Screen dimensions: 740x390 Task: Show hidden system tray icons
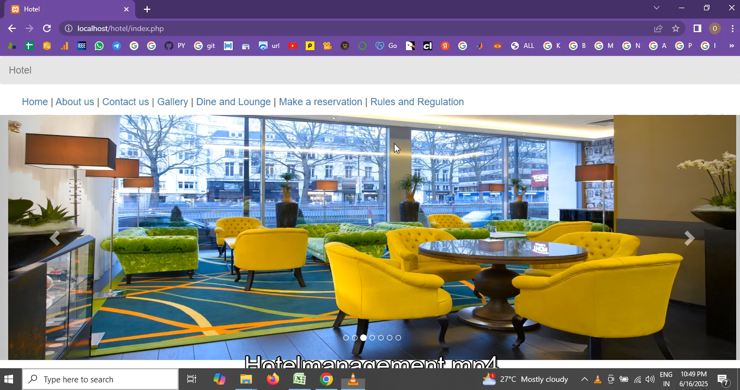[x=584, y=379]
